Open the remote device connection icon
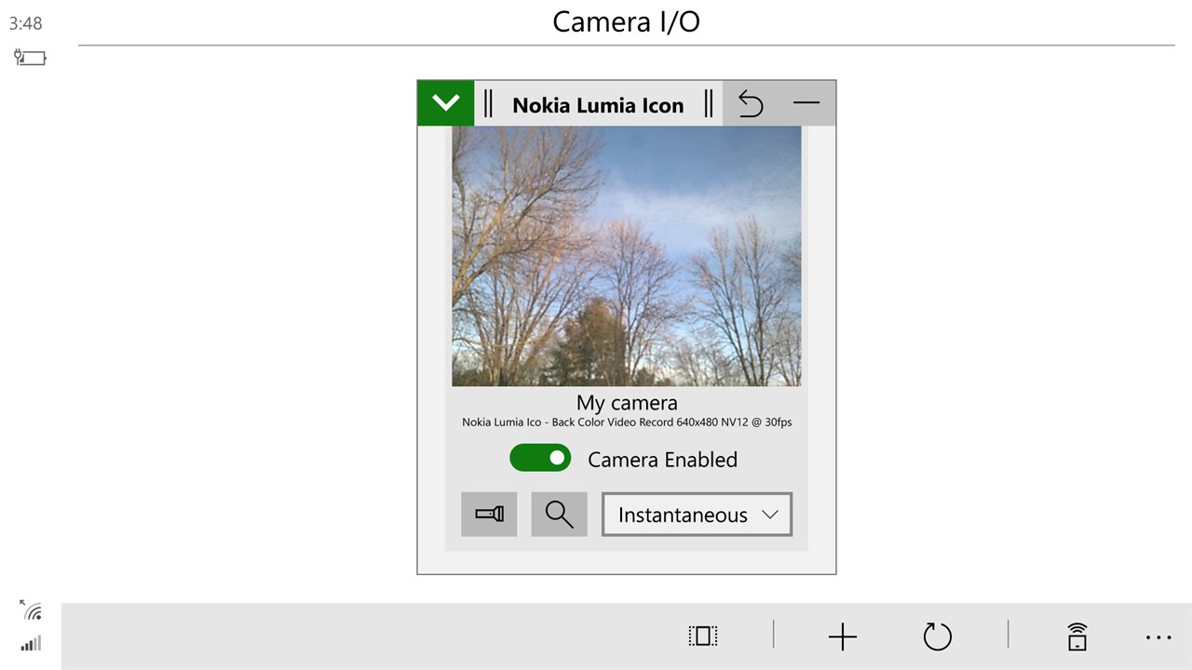This screenshot has width=1192, height=670. pos(1077,636)
